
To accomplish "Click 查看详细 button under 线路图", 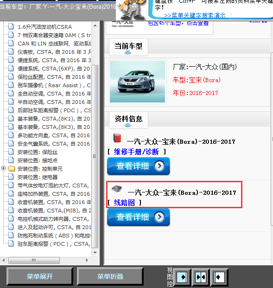I will pyautogui.click(x=139, y=217).
